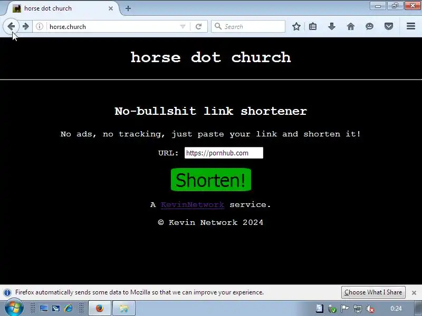Click the "URL:" label text
Image resolution: width=422 pixels, height=316 pixels.
click(168, 153)
